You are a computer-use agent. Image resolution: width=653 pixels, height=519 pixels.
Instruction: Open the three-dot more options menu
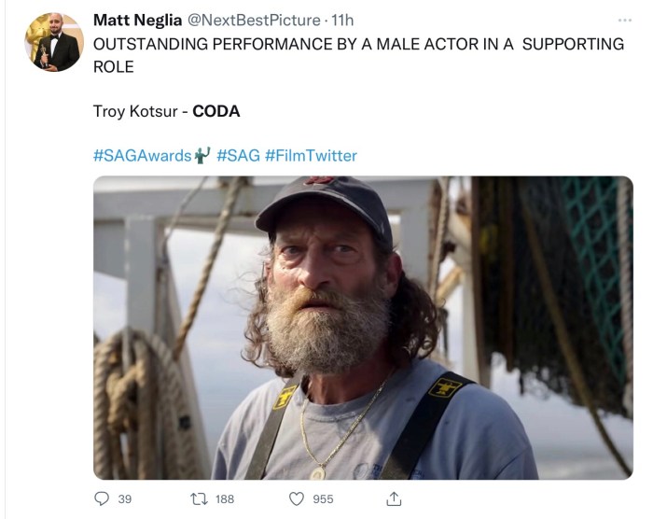(x=624, y=21)
